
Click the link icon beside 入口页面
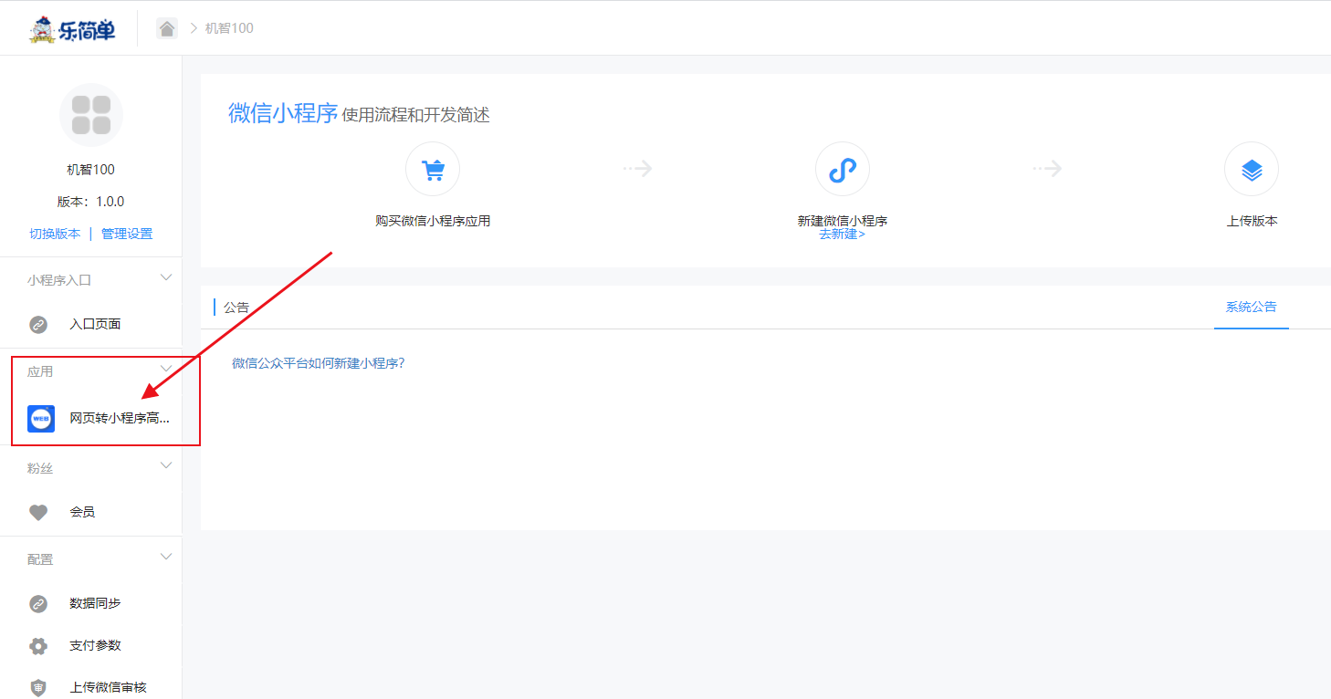[38, 324]
